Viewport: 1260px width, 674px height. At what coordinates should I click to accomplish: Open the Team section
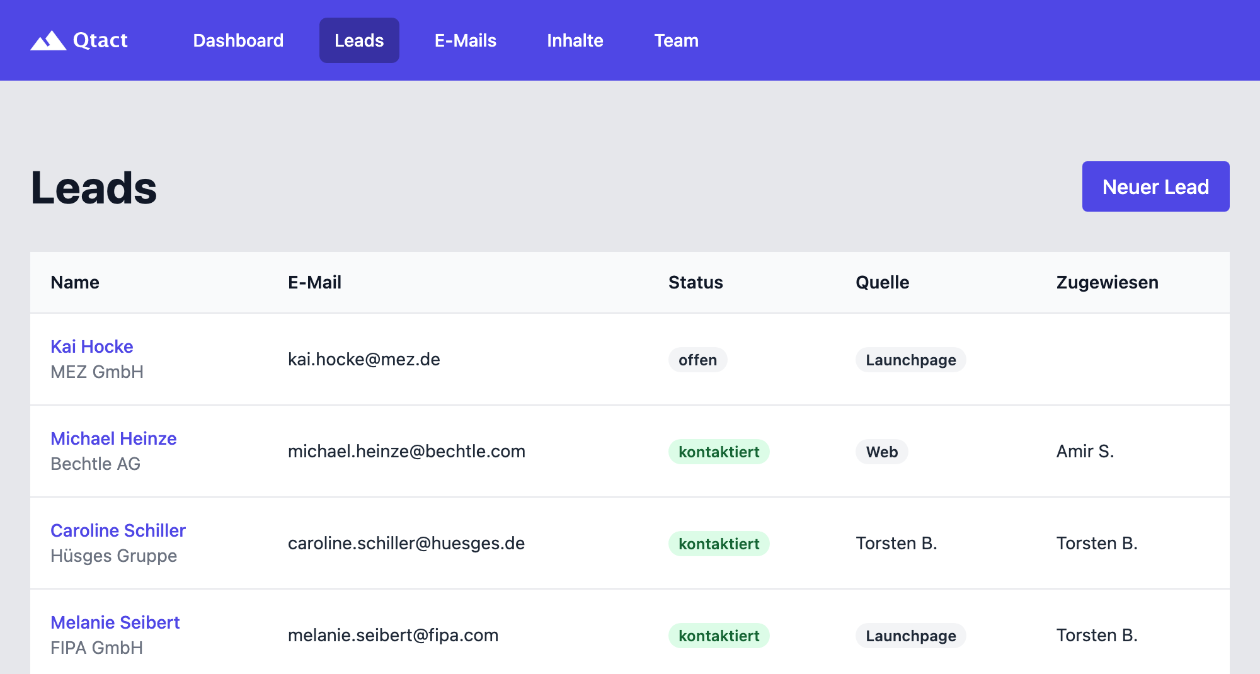point(676,40)
